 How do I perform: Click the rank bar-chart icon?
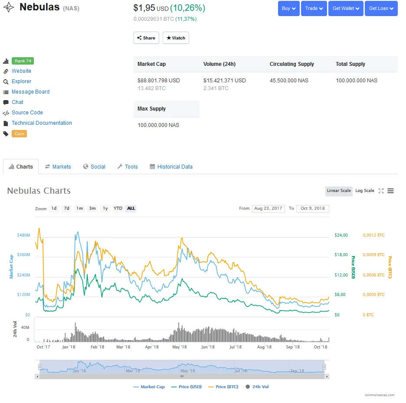[6, 61]
